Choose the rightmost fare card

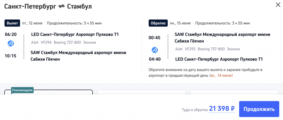234,93
